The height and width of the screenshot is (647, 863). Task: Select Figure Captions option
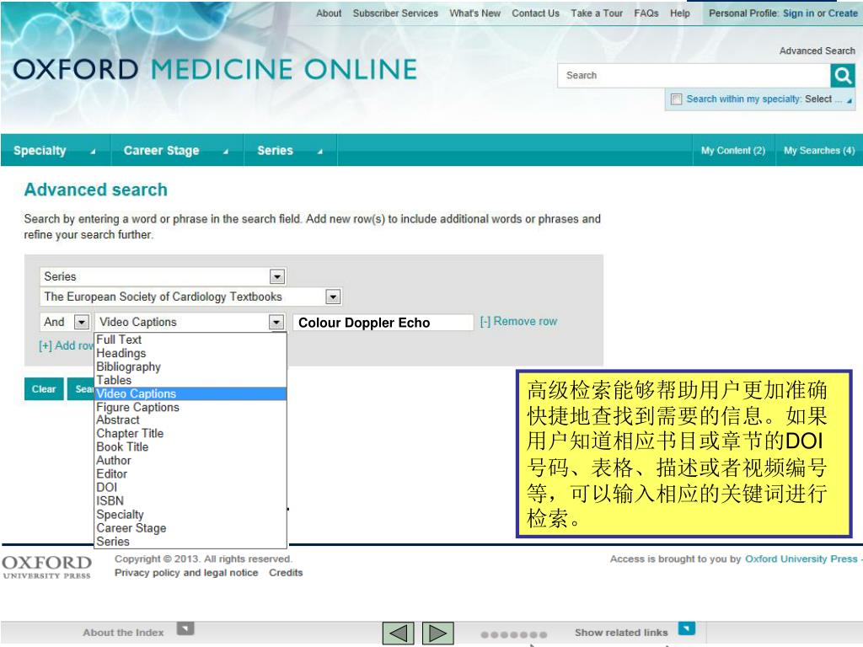pyautogui.click(x=190, y=407)
